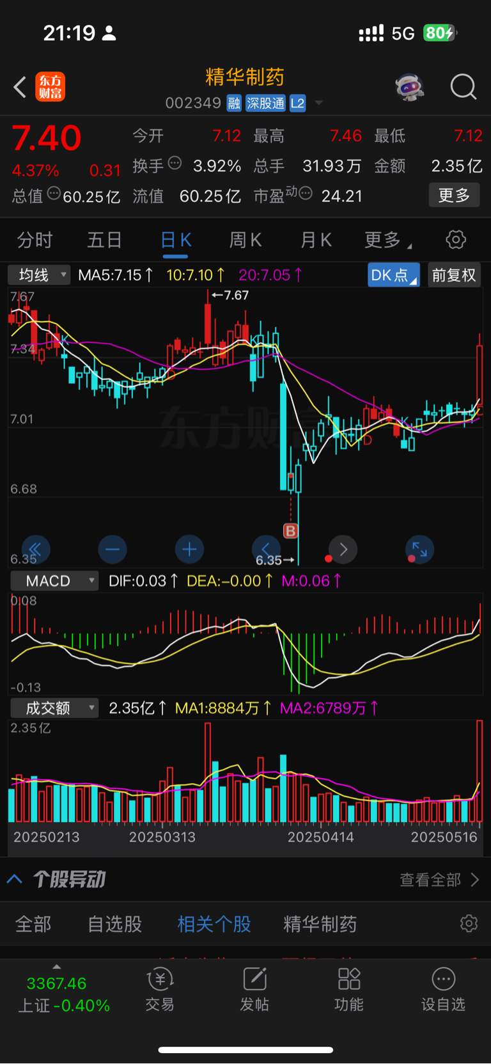Switch to the 月K tab
The height and width of the screenshot is (1064, 491).
click(316, 240)
